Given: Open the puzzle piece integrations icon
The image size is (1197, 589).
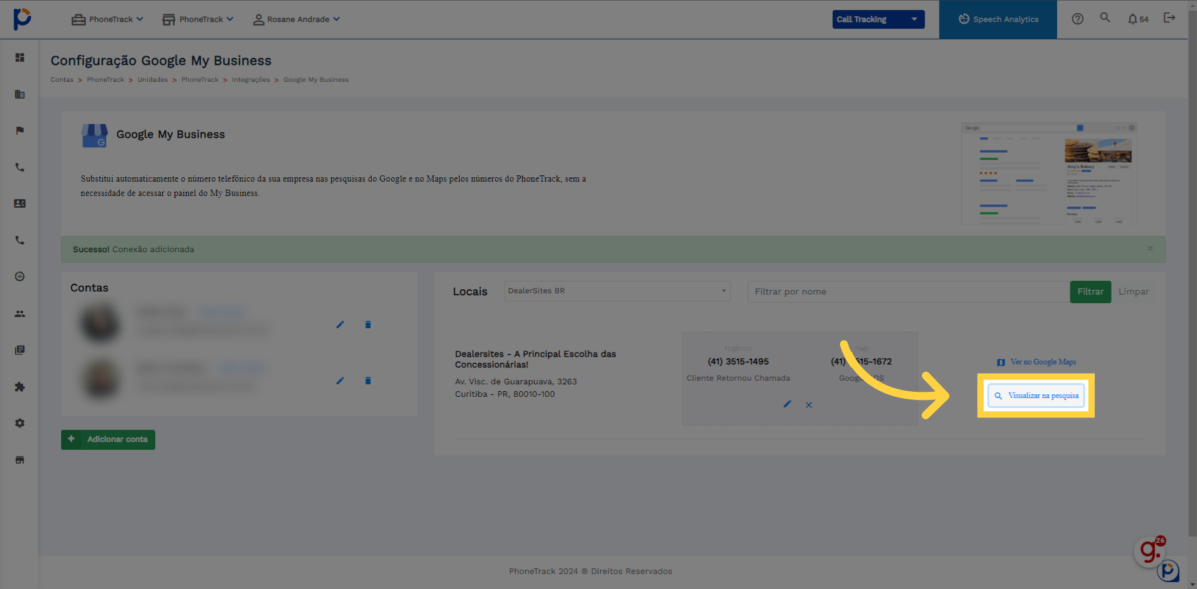Looking at the screenshot, I should [x=20, y=387].
